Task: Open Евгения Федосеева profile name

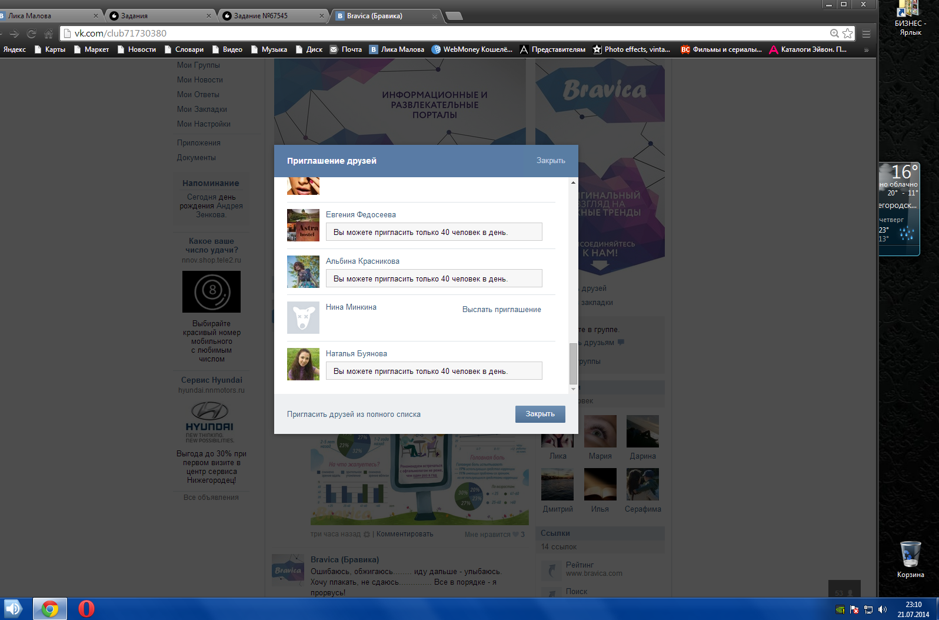Action: 361,215
